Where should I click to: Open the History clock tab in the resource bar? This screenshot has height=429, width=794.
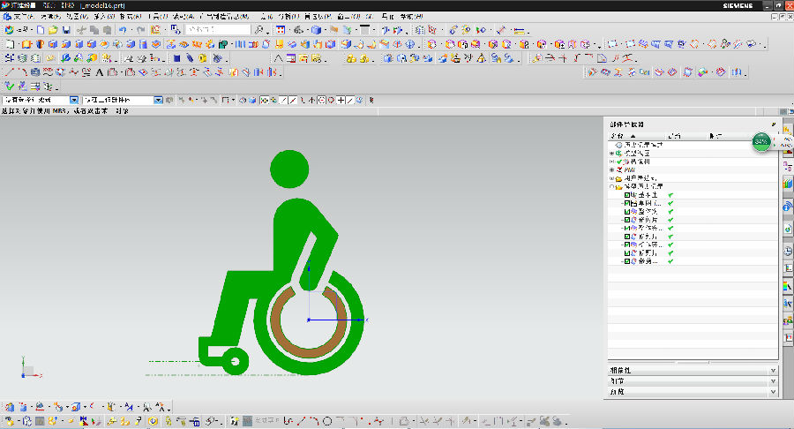pos(787,252)
